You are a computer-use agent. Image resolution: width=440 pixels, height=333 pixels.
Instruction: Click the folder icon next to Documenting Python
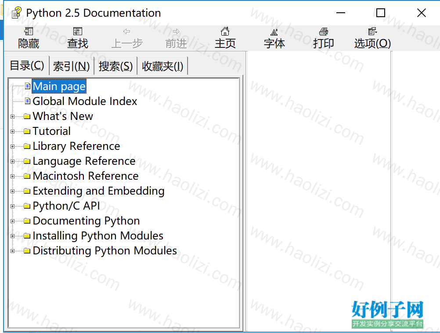[27, 221]
